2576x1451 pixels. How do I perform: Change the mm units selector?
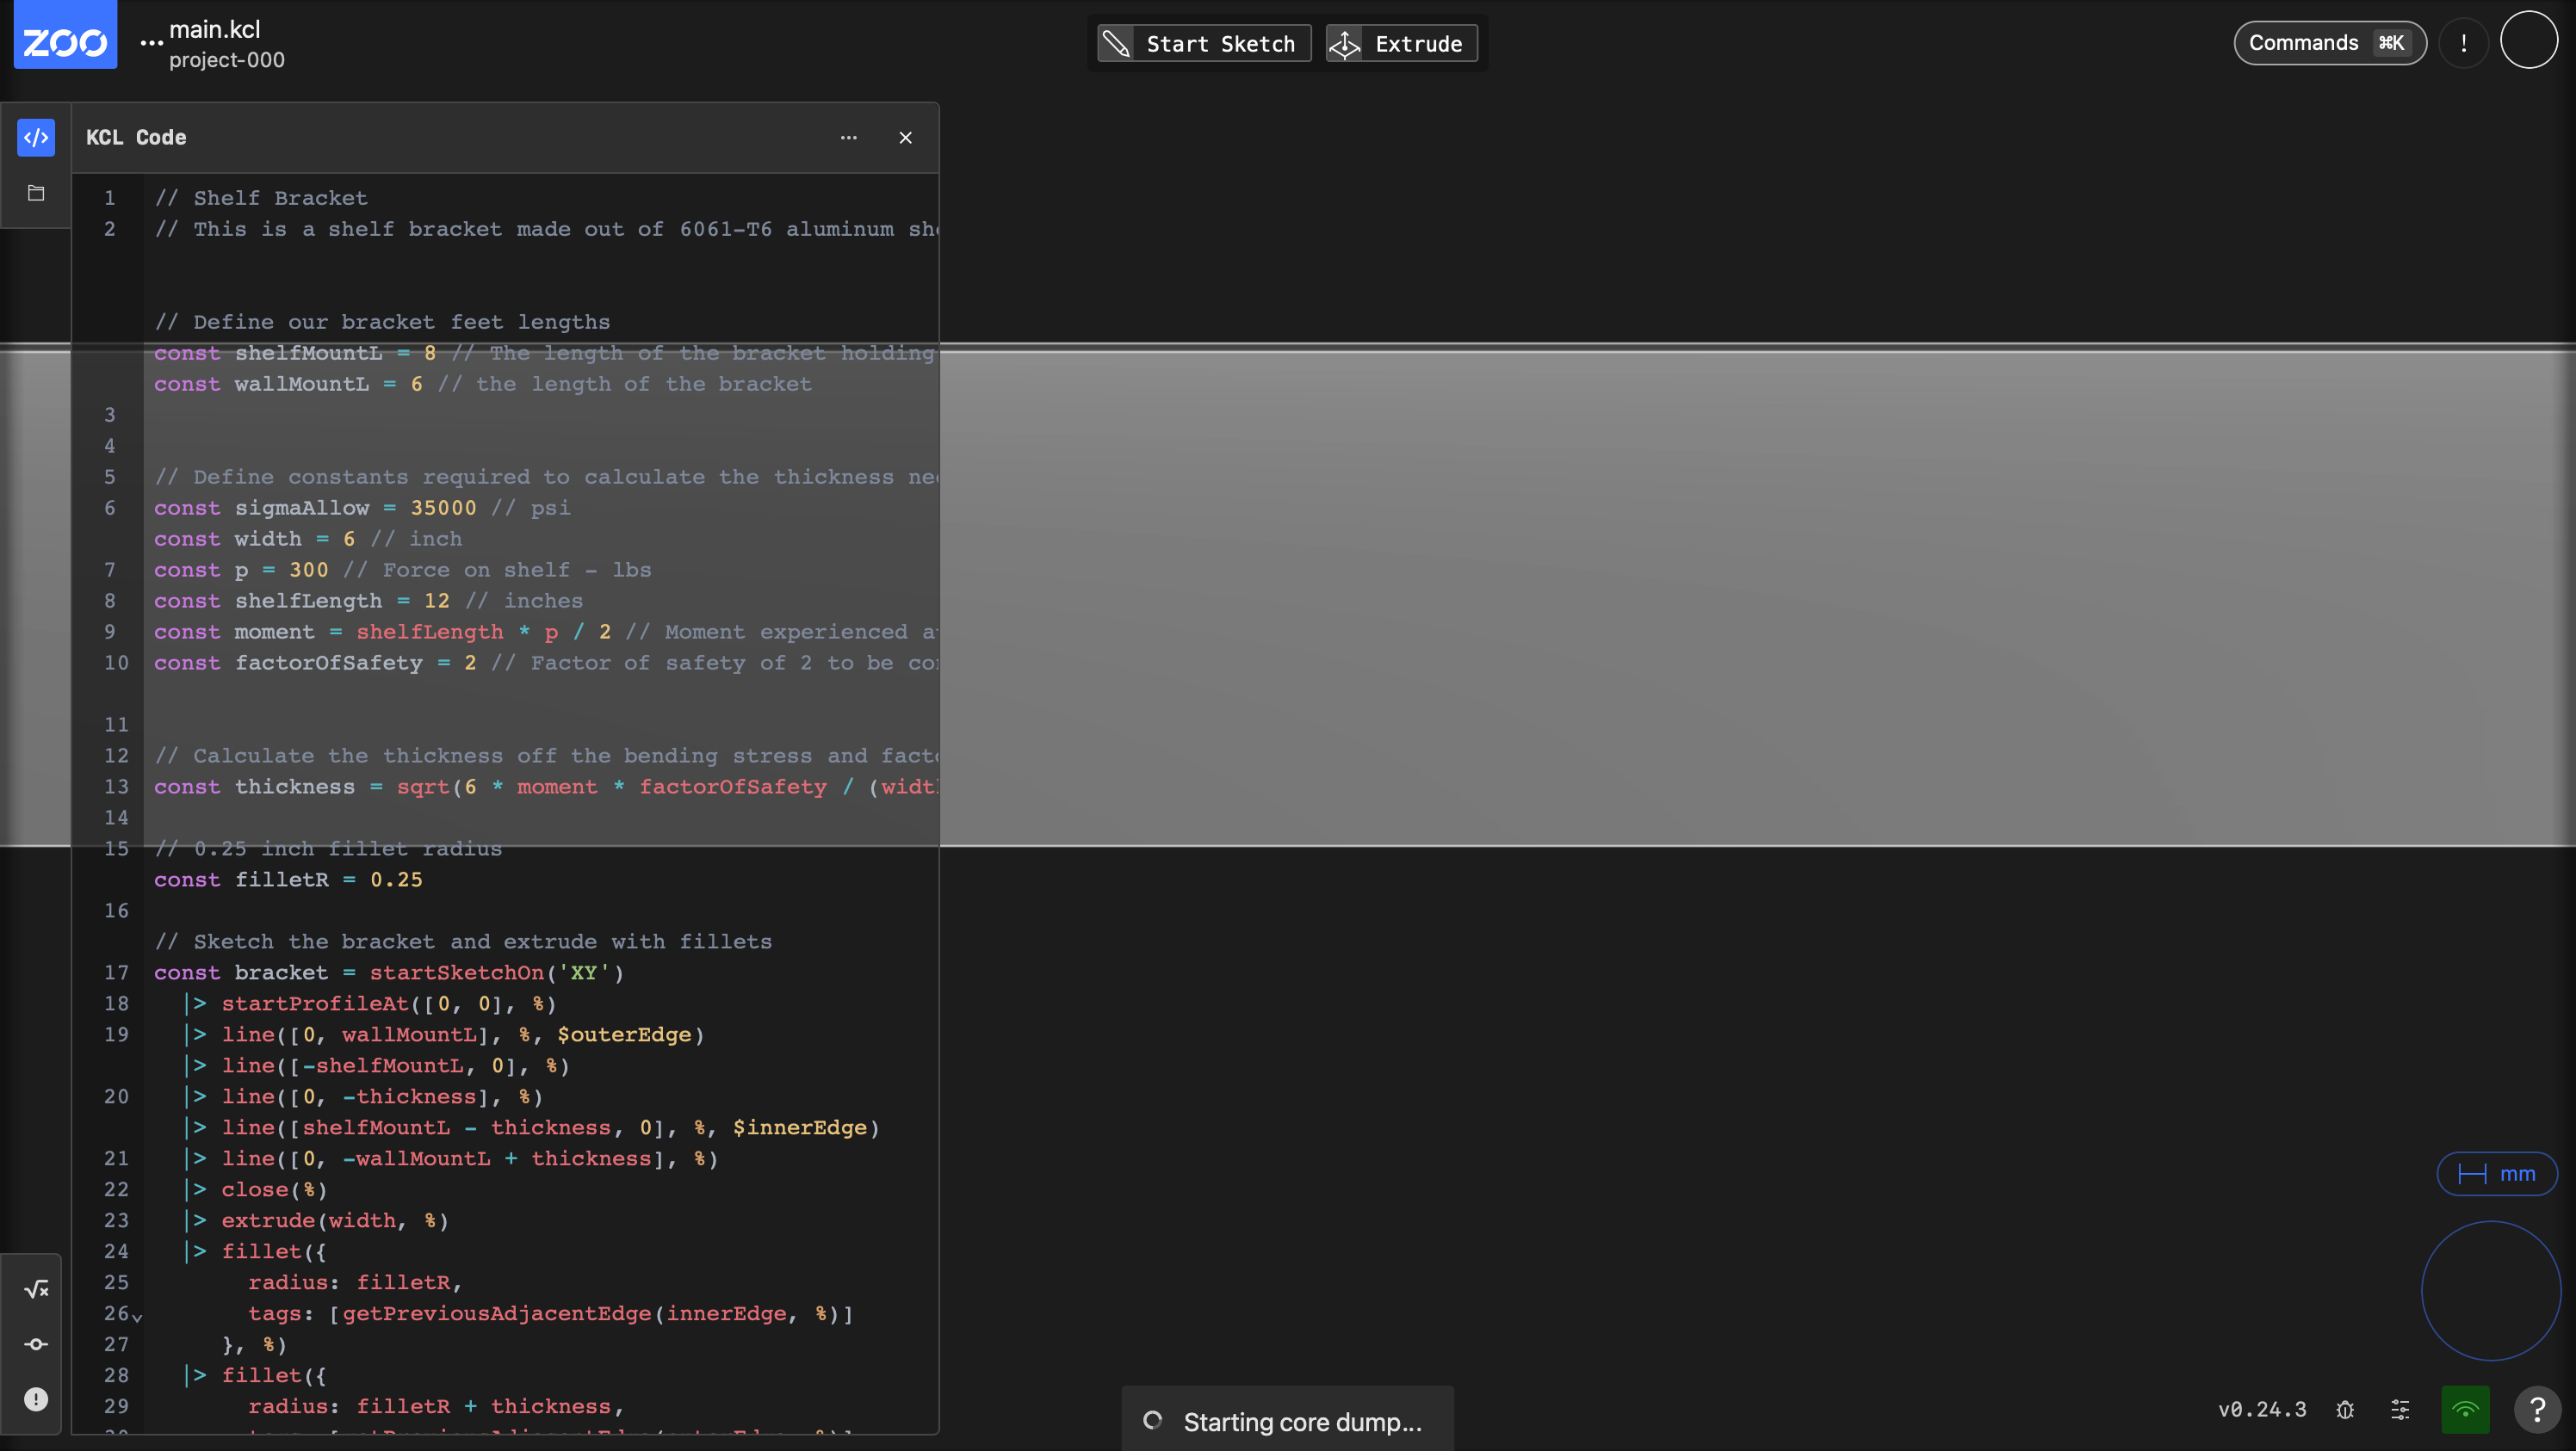[x=2496, y=1173]
